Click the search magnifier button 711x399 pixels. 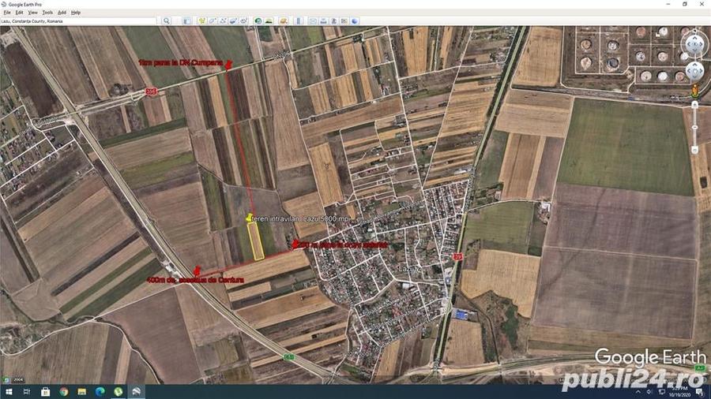(167, 21)
